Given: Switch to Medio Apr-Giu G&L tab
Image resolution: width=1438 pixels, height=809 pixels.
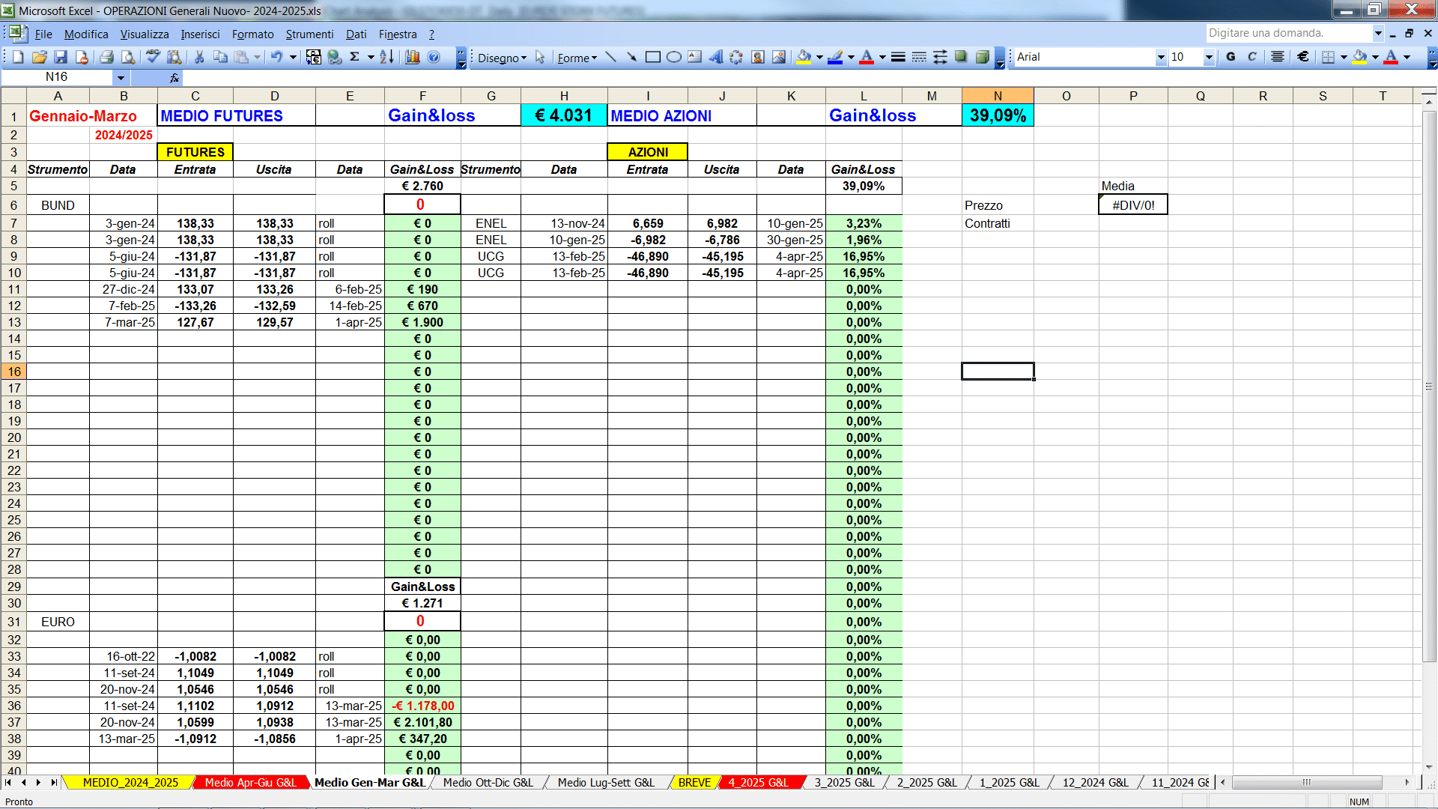Looking at the screenshot, I should (250, 783).
